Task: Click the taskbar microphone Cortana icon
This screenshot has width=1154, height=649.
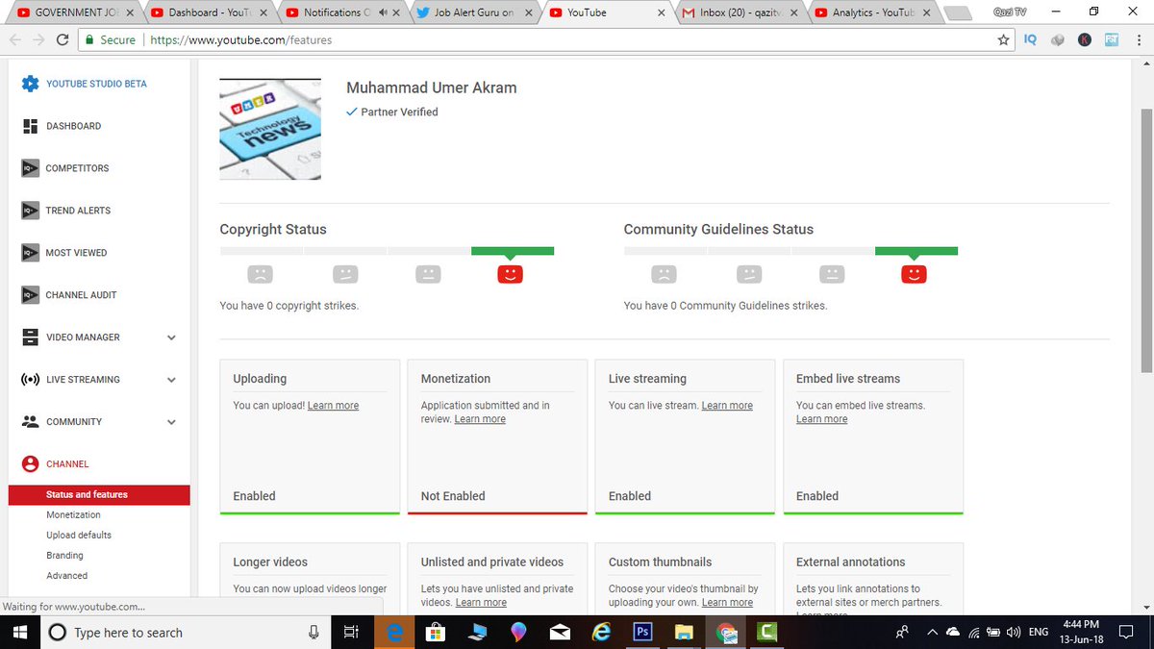Action: click(314, 632)
